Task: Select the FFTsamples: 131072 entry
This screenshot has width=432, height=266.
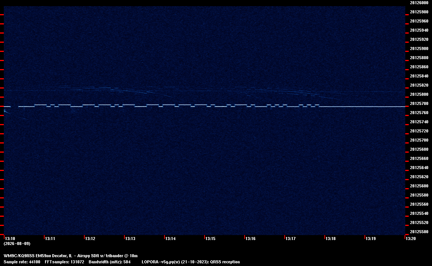Action: pos(64,262)
